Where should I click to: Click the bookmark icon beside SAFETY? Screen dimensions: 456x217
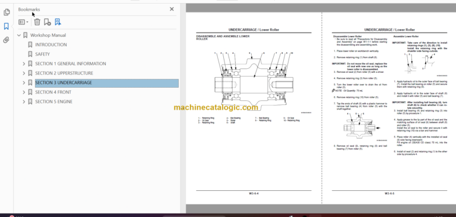(30, 54)
